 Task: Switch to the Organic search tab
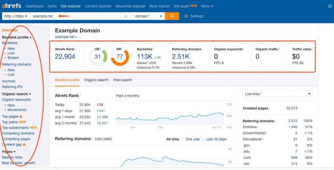(x=96, y=80)
